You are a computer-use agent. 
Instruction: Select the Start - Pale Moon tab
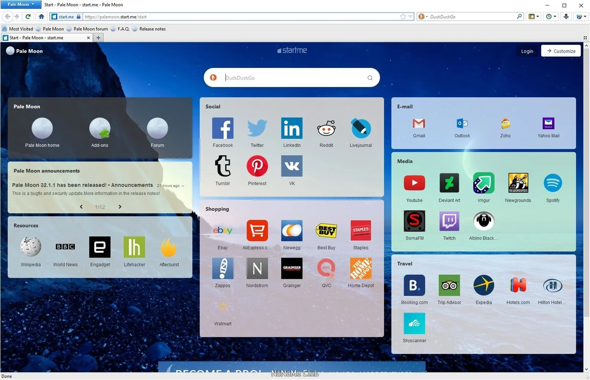(47, 37)
